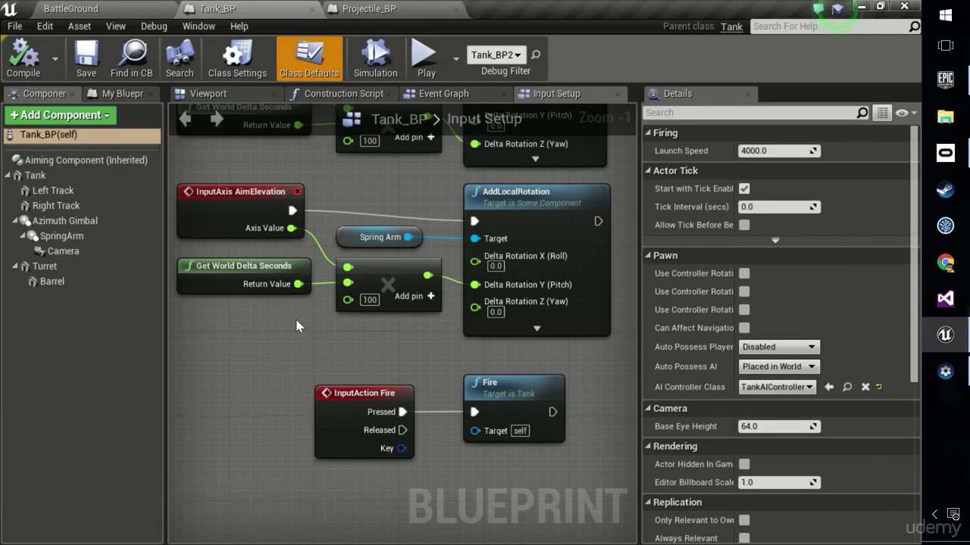Image resolution: width=970 pixels, height=545 pixels.
Task: Open the Add Component dropdown
Action: click(60, 115)
